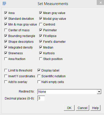Confirm settings with the OK button
This screenshot has width=104, height=115.
[x=69, y=108]
